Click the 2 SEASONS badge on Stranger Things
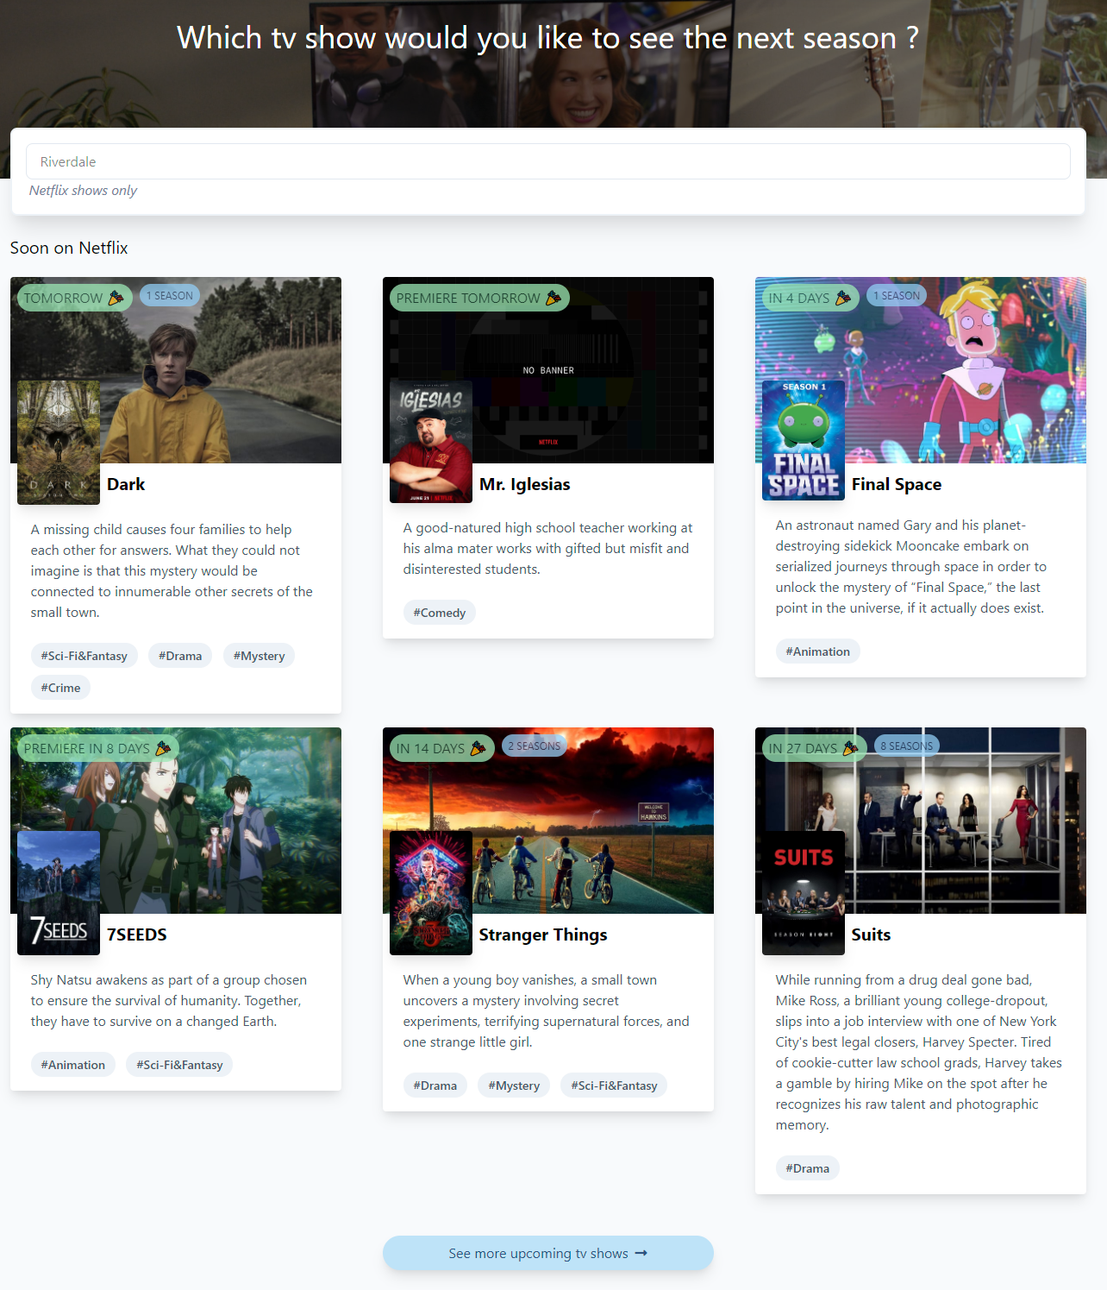 click(535, 746)
